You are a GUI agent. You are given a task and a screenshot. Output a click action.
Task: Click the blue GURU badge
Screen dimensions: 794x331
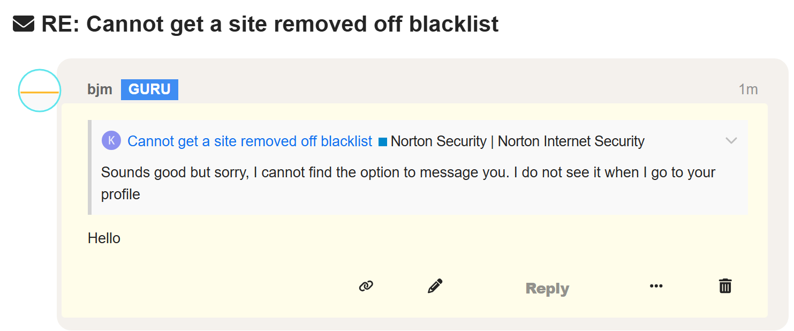[x=149, y=89]
